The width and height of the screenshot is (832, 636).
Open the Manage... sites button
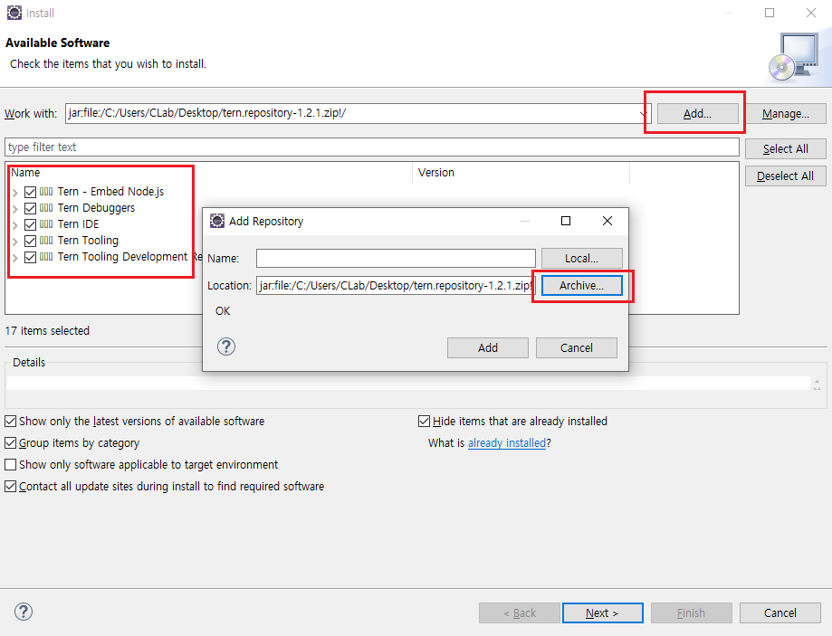click(785, 113)
